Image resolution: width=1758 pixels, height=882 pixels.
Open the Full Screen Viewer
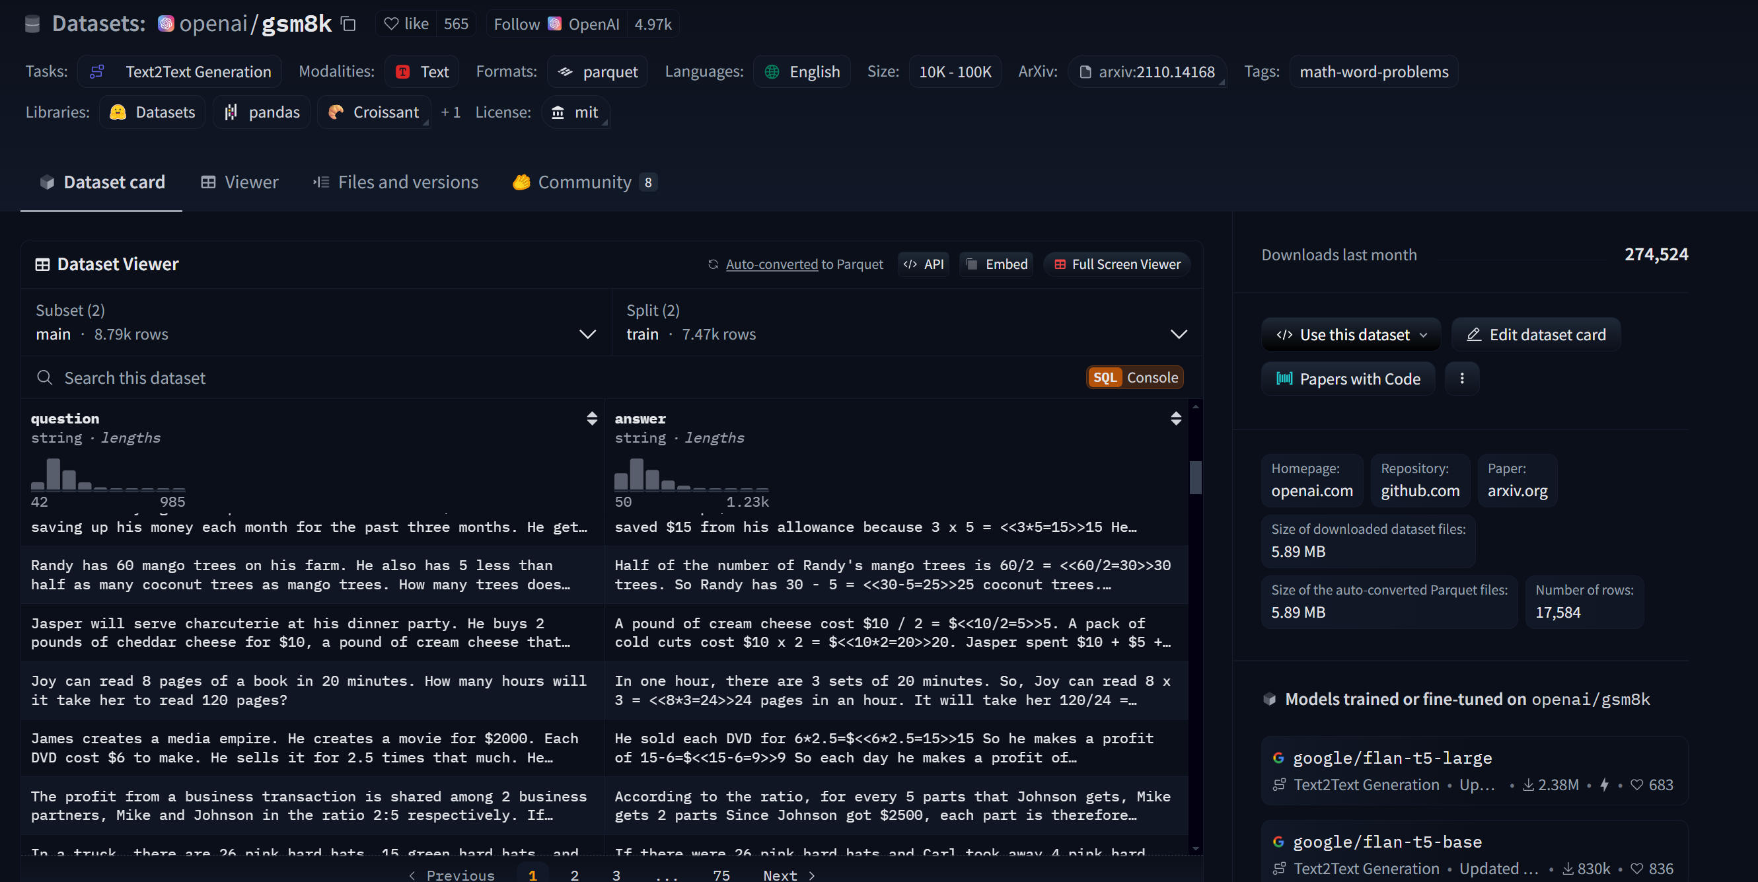[1117, 264]
